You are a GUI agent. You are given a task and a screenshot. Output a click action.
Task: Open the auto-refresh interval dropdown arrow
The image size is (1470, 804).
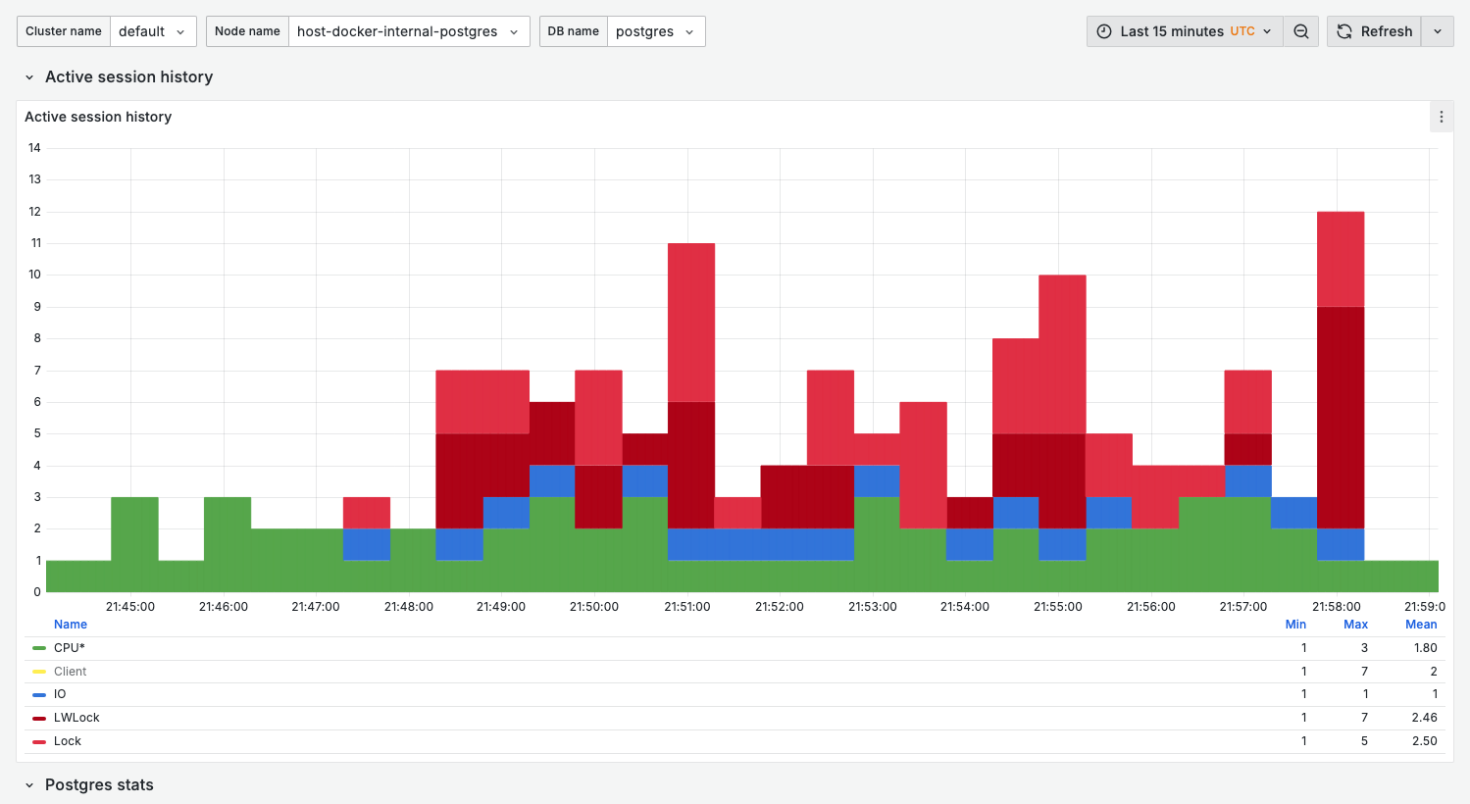1437,30
